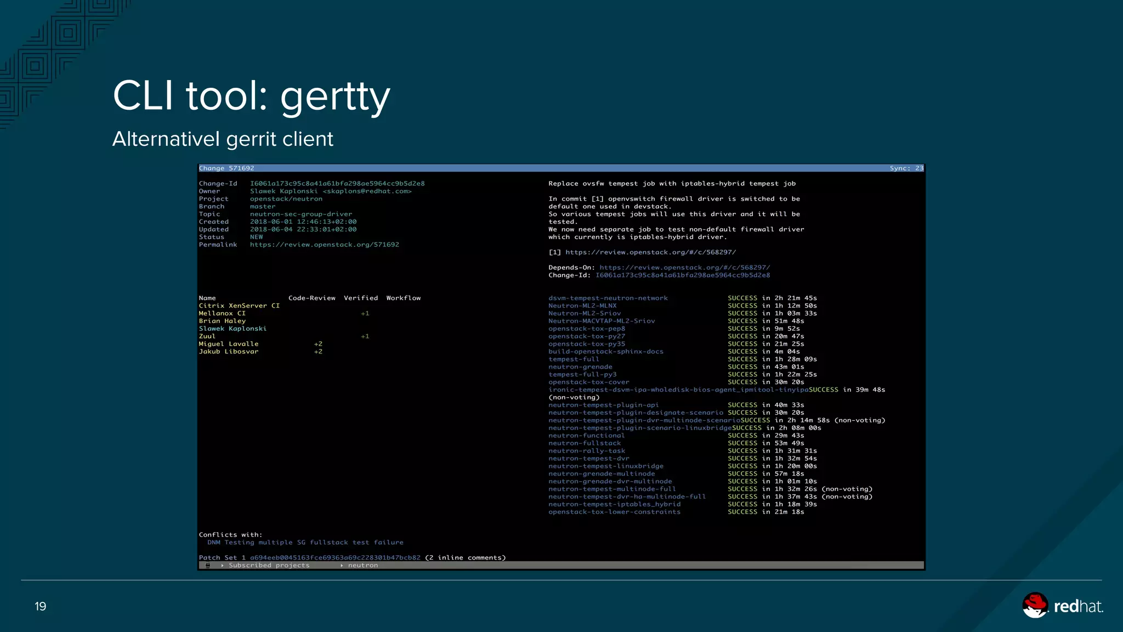Image resolution: width=1123 pixels, height=632 pixels.
Task: Select reviewer Slawek Kaplonski in the votes table
Action: [x=232, y=329]
